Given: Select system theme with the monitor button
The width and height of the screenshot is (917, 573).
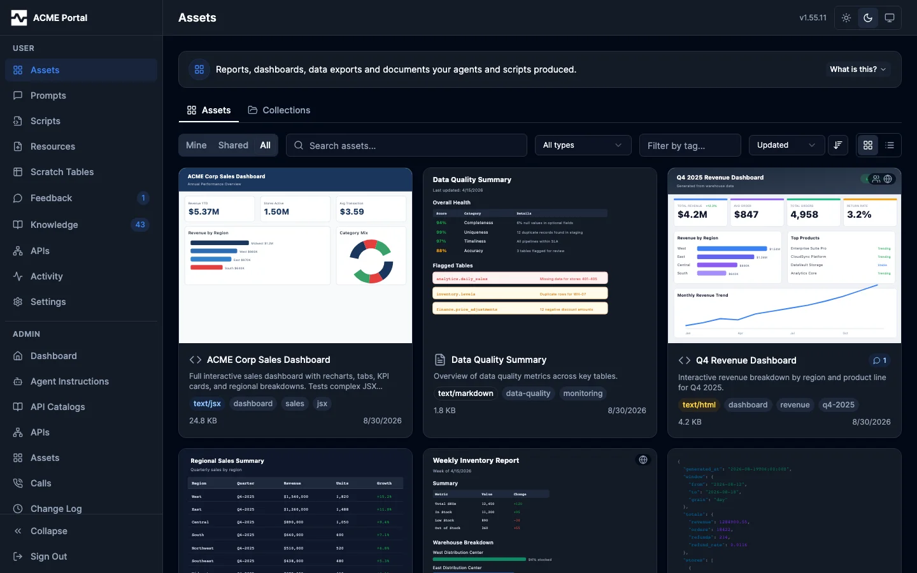Looking at the screenshot, I should pos(890,18).
